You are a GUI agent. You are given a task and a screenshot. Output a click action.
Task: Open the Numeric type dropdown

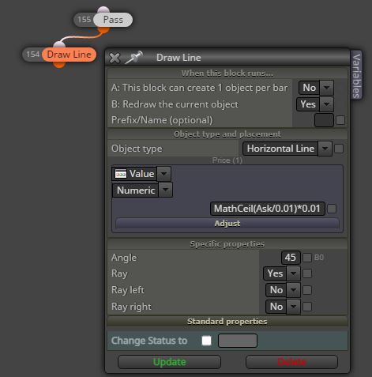[x=166, y=190]
